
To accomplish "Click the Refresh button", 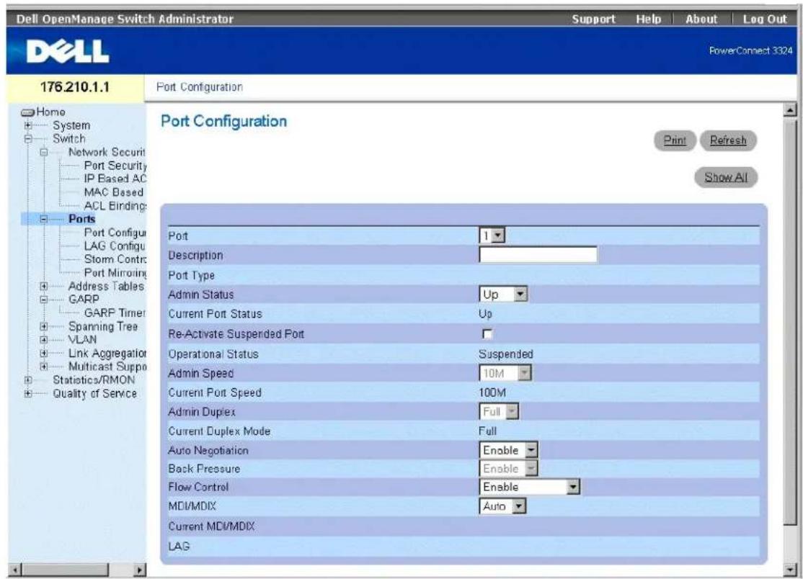I will coord(728,140).
